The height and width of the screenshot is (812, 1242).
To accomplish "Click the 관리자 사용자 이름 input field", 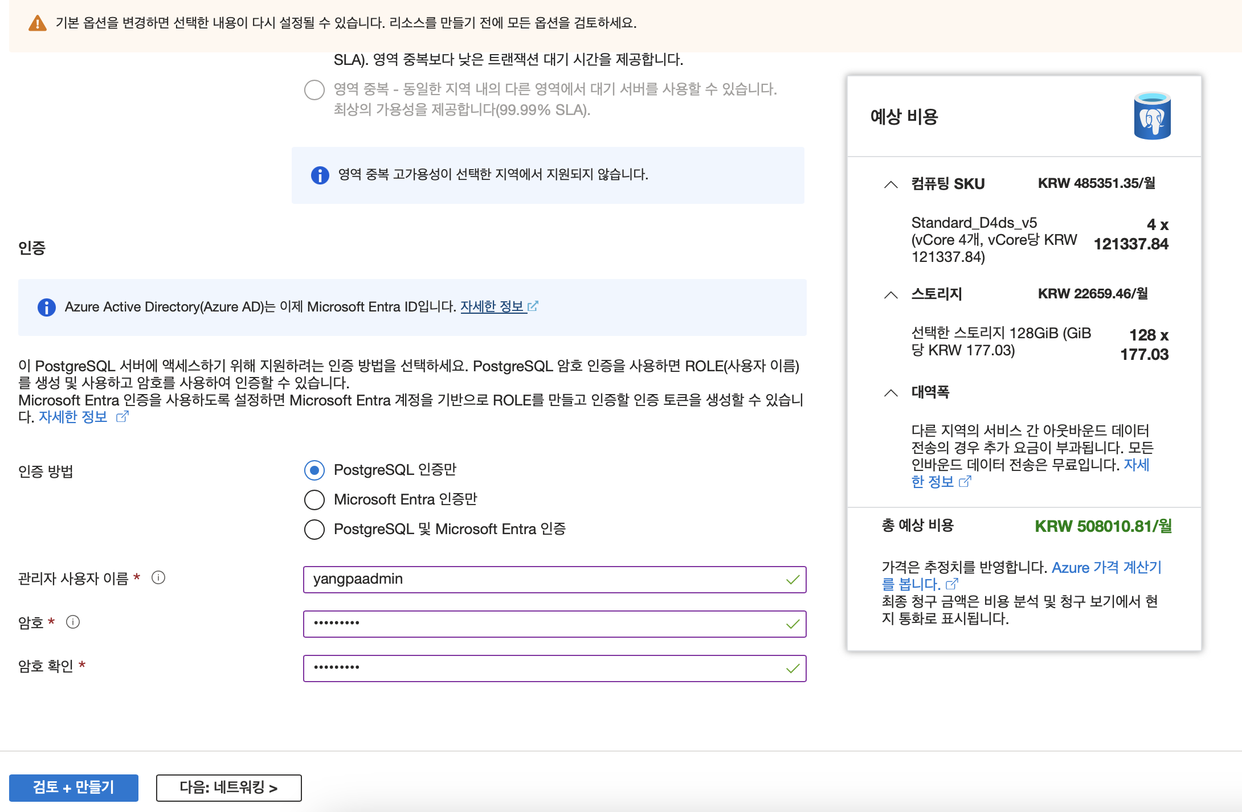I will 547,580.
